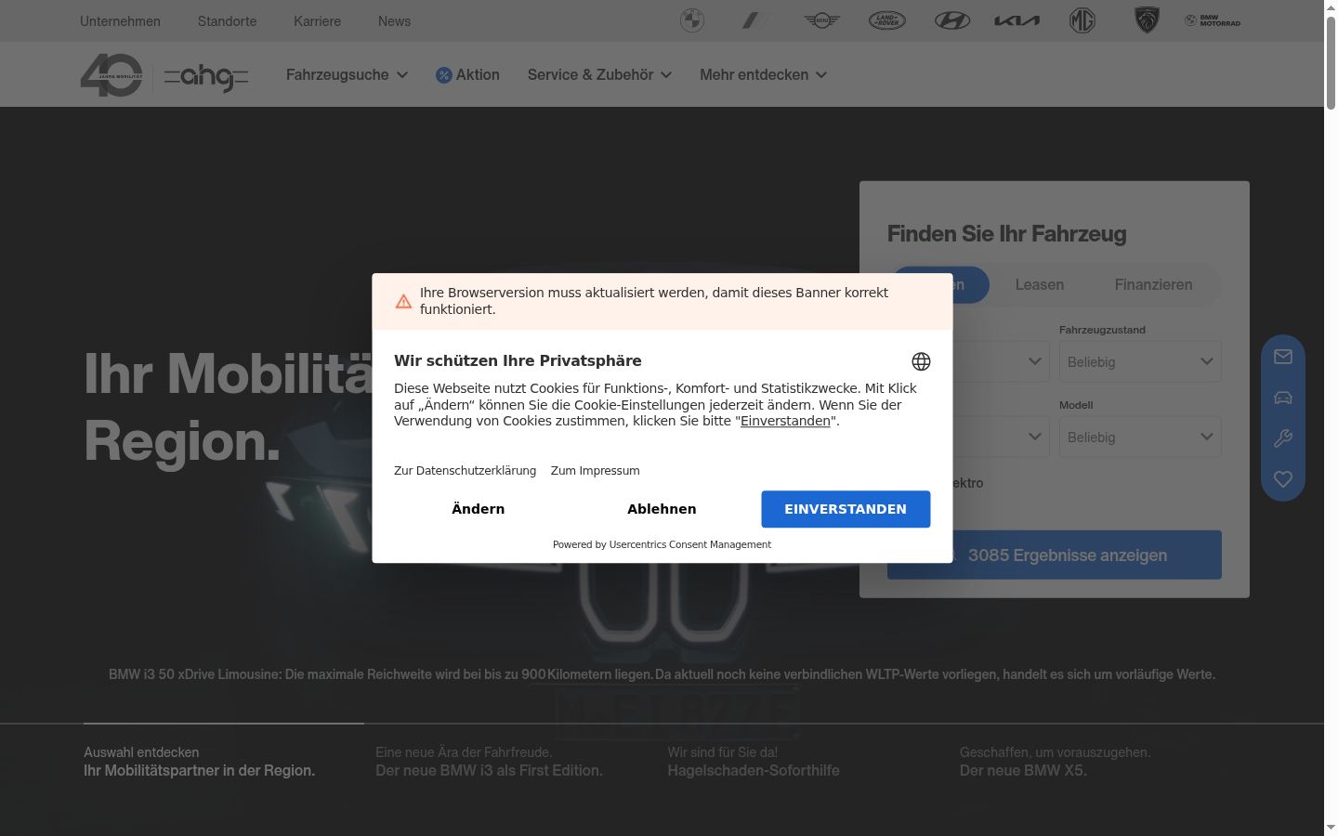Select slide 'Der neue BMW X5.'
Image resolution: width=1338 pixels, height=836 pixels.
click(1055, 762)
